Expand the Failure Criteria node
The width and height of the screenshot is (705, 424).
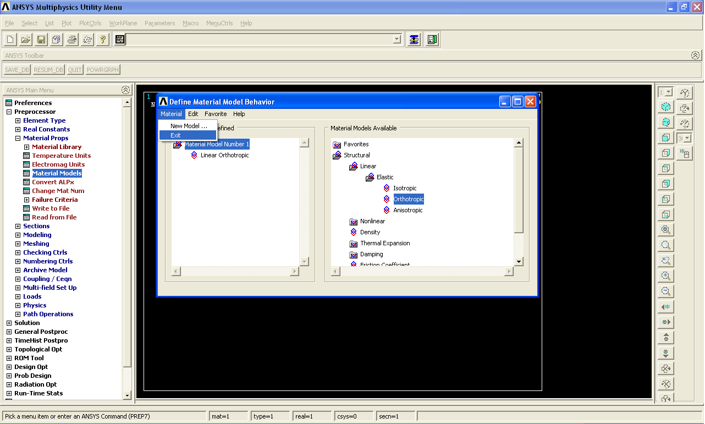(26, 200)
